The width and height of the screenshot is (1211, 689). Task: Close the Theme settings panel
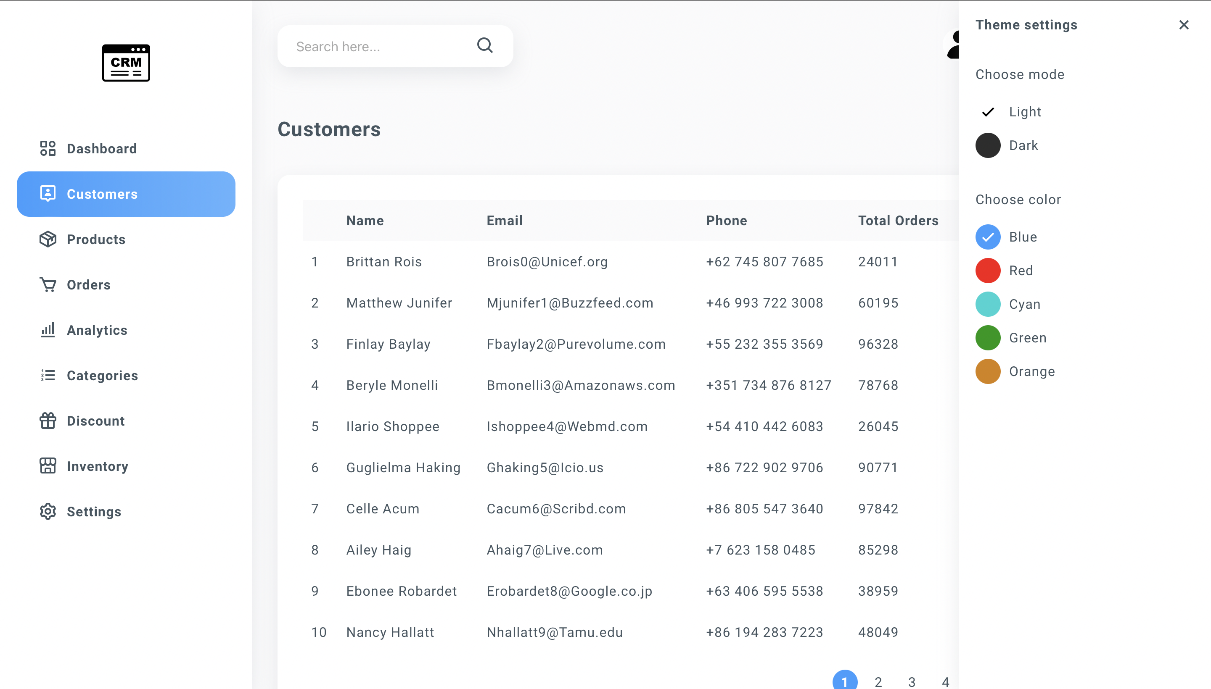pyautogui.click(x=1184, y=25)
